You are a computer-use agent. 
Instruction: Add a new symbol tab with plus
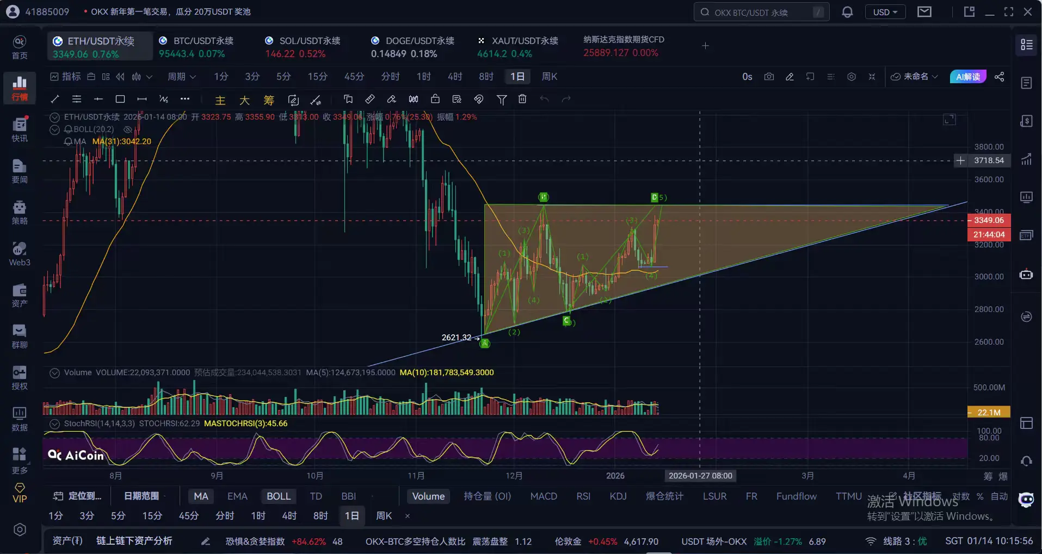tap(705, 46)
